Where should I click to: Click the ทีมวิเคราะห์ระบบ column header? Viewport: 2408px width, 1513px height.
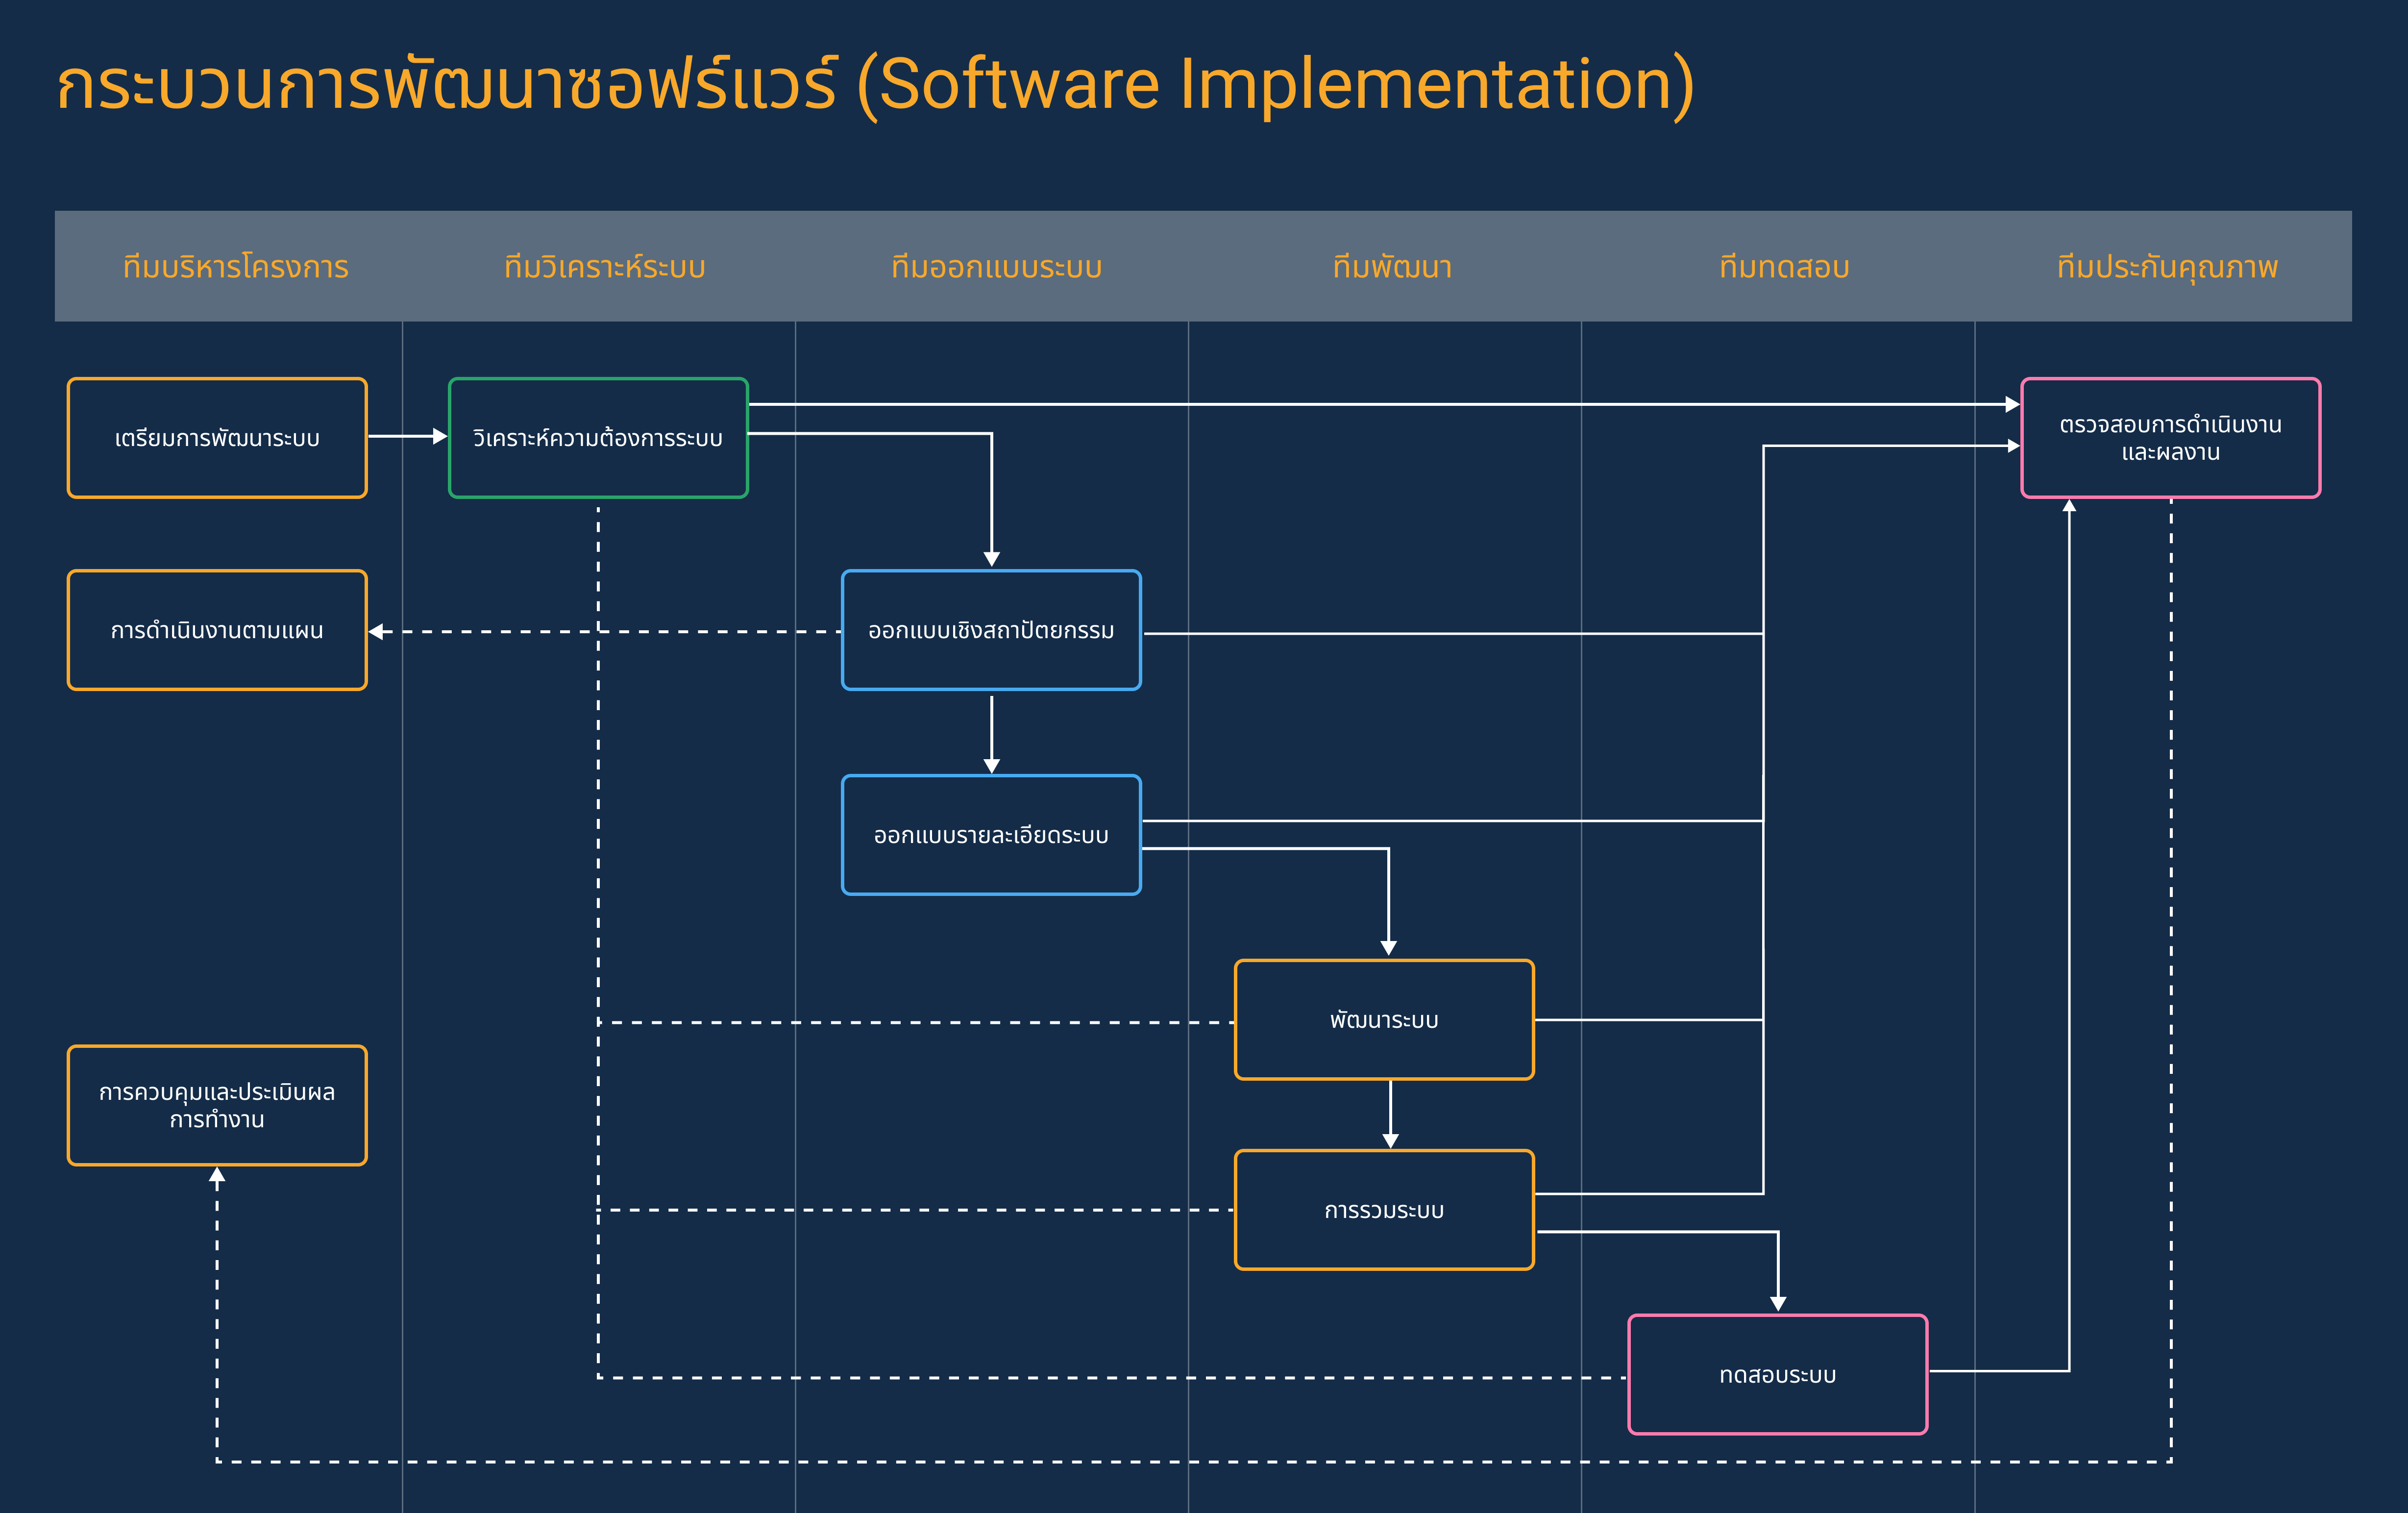tap(605, 267)
